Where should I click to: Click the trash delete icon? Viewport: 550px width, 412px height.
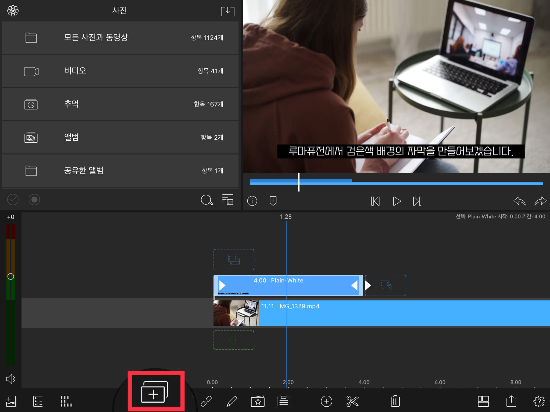click(395, 401)
